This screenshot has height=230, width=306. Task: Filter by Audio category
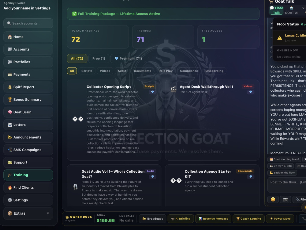(122, 71)
